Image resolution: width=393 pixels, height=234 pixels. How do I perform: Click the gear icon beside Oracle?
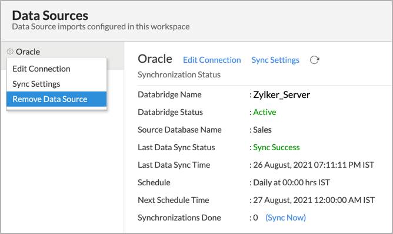pos(10,52)
